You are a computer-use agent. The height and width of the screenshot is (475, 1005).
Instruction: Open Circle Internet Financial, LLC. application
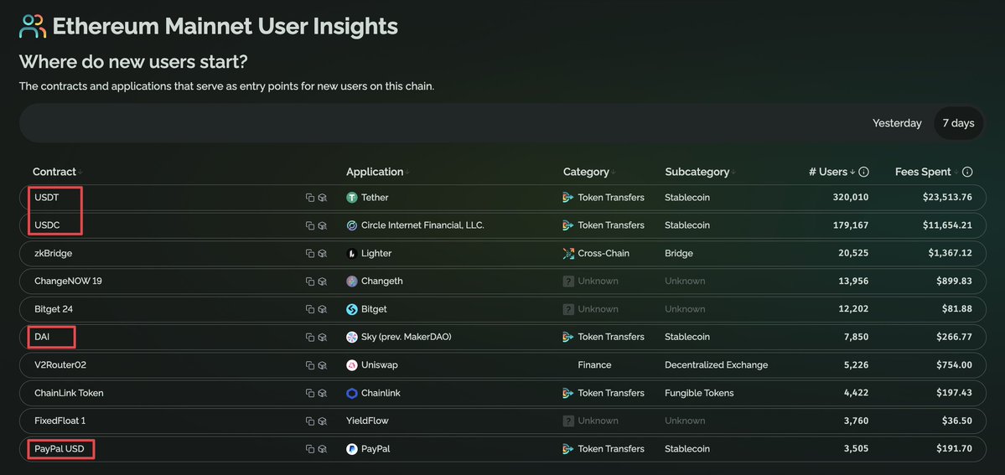click(423, 225)
